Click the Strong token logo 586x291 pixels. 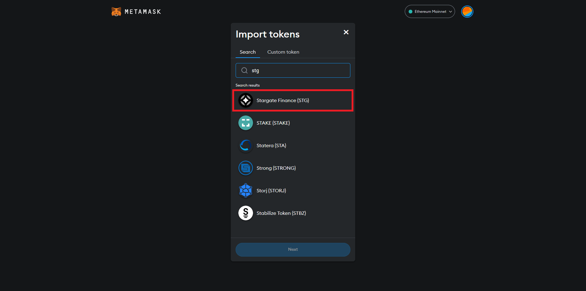pyautogui.click(x=245, y=168)
